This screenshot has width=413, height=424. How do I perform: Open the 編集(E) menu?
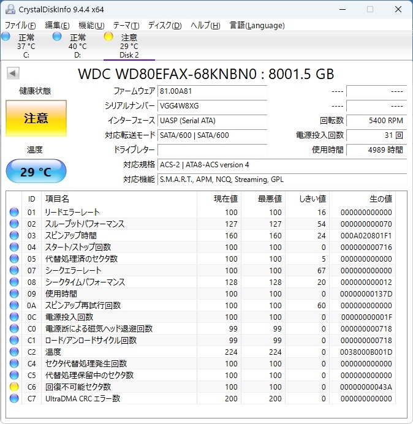coord(57,25)
